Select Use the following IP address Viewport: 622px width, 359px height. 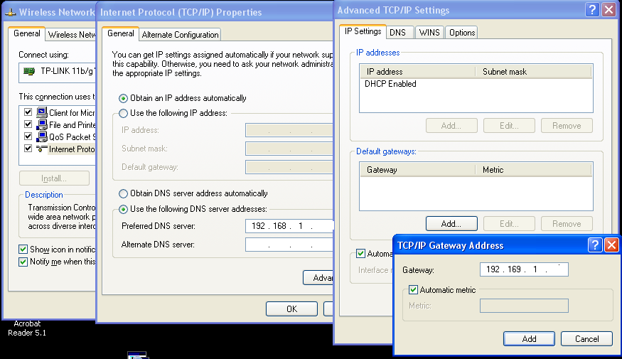124,113
